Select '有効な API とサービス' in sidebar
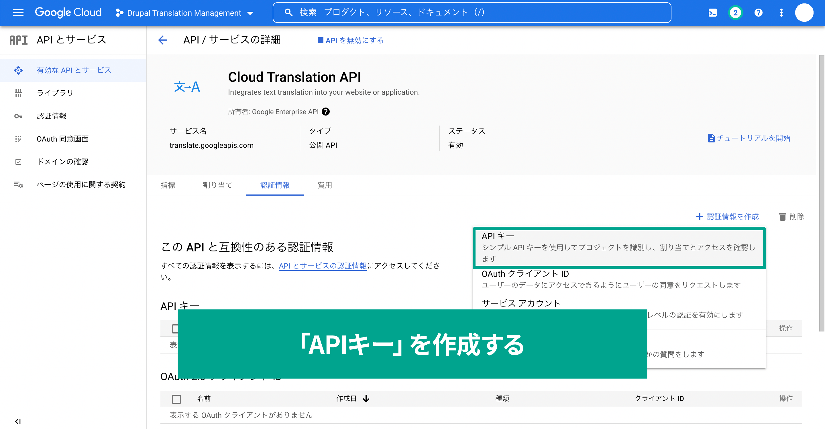This screenshot has width=825, height=429. click(x=73, y=70)
